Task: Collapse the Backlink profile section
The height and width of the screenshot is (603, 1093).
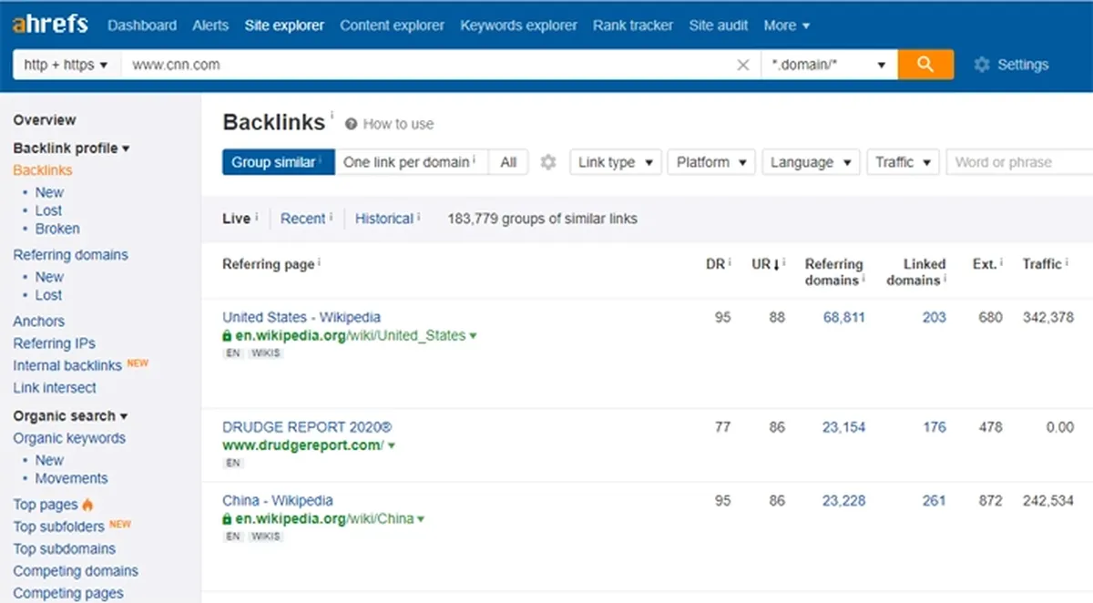Action: point(71,148)
